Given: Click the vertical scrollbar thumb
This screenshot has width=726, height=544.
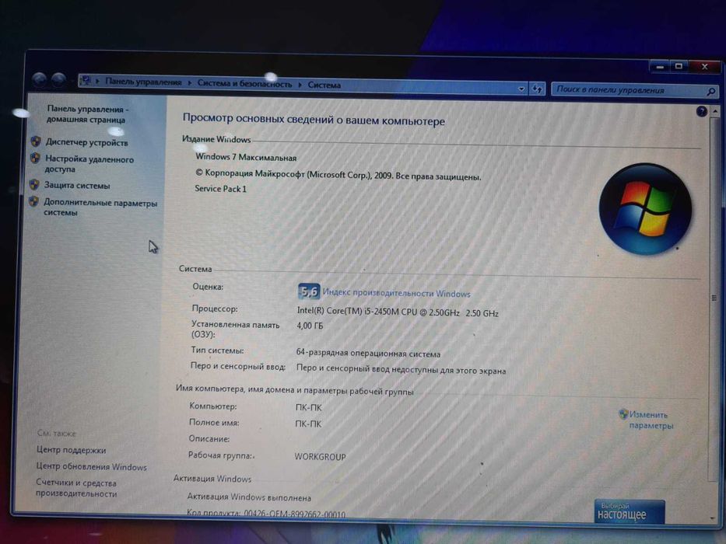Looking at the screenshot, I should tap(713, 298).
